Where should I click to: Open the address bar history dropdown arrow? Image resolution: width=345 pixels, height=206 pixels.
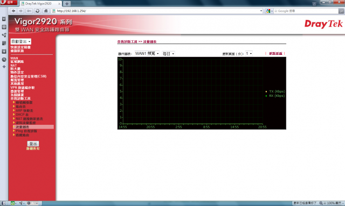click(261, 11)
